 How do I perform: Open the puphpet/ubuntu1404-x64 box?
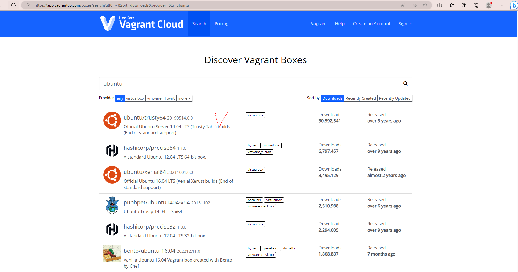[157, 202]
